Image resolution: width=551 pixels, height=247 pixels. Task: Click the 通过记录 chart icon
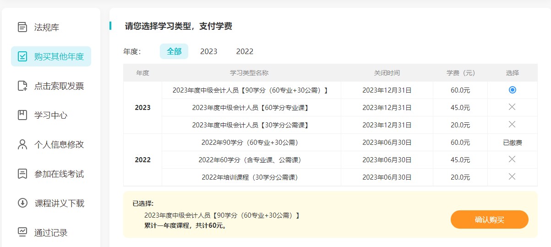(22, 232)
